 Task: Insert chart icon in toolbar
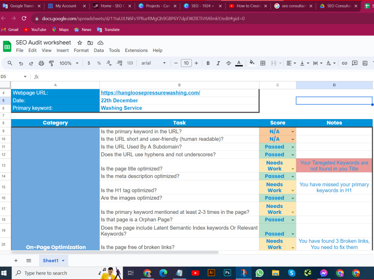point(365,63)
